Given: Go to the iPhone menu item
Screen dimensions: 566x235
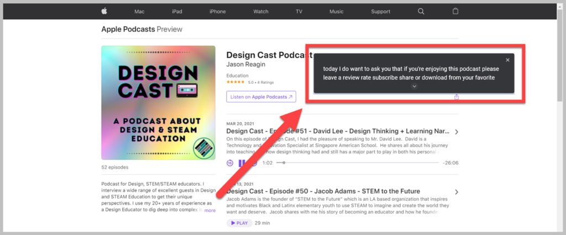Looking at the screenshot, I should pos(218,12).
